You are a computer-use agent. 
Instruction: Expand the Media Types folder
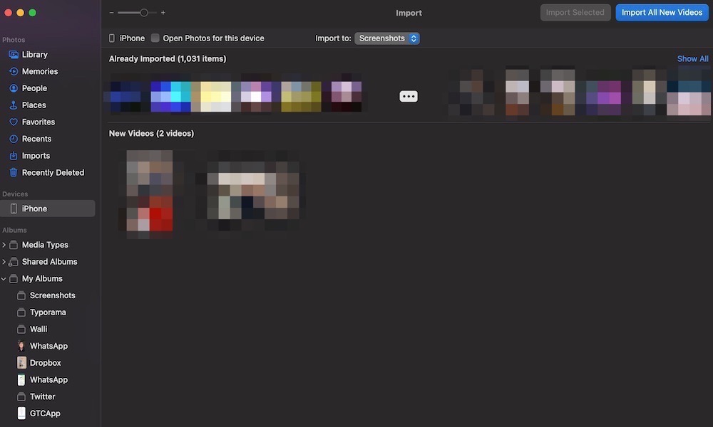pyautogui.click(x=4, y=245)
